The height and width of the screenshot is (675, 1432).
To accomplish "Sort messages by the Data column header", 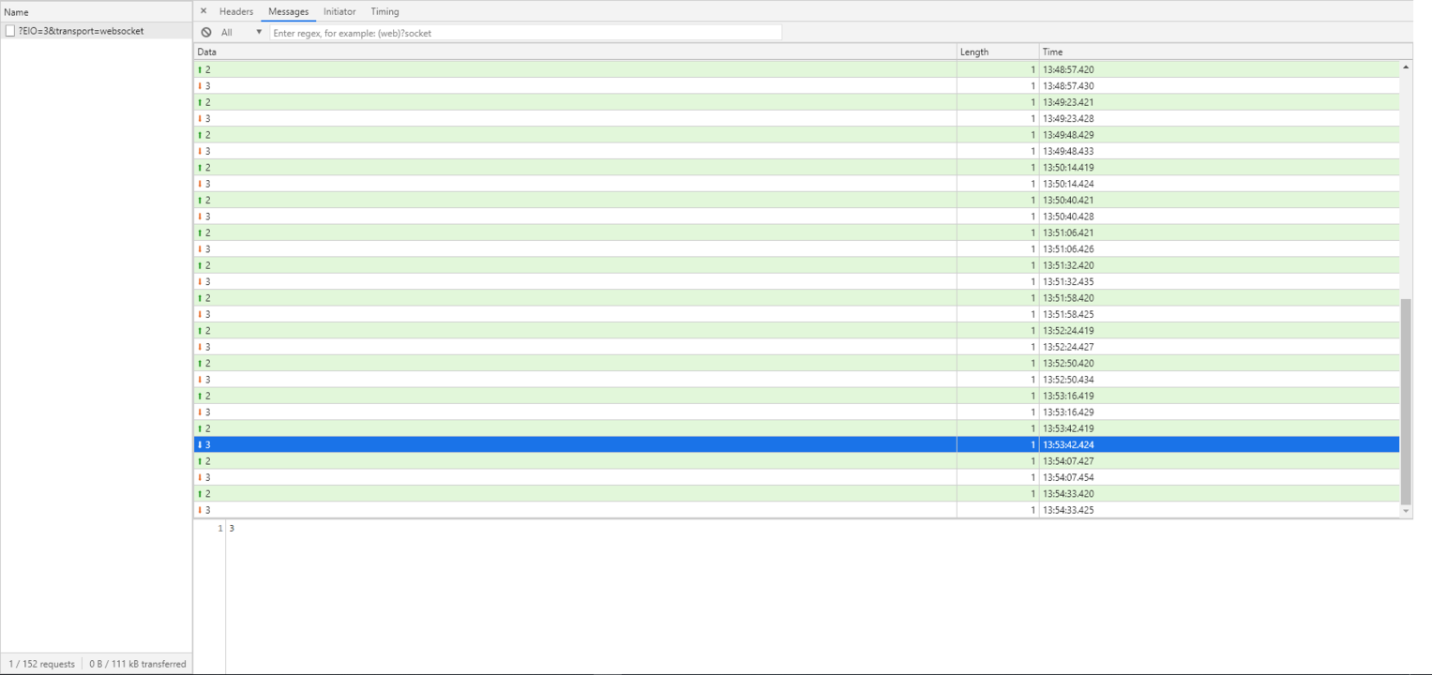I will coord(575,52).
